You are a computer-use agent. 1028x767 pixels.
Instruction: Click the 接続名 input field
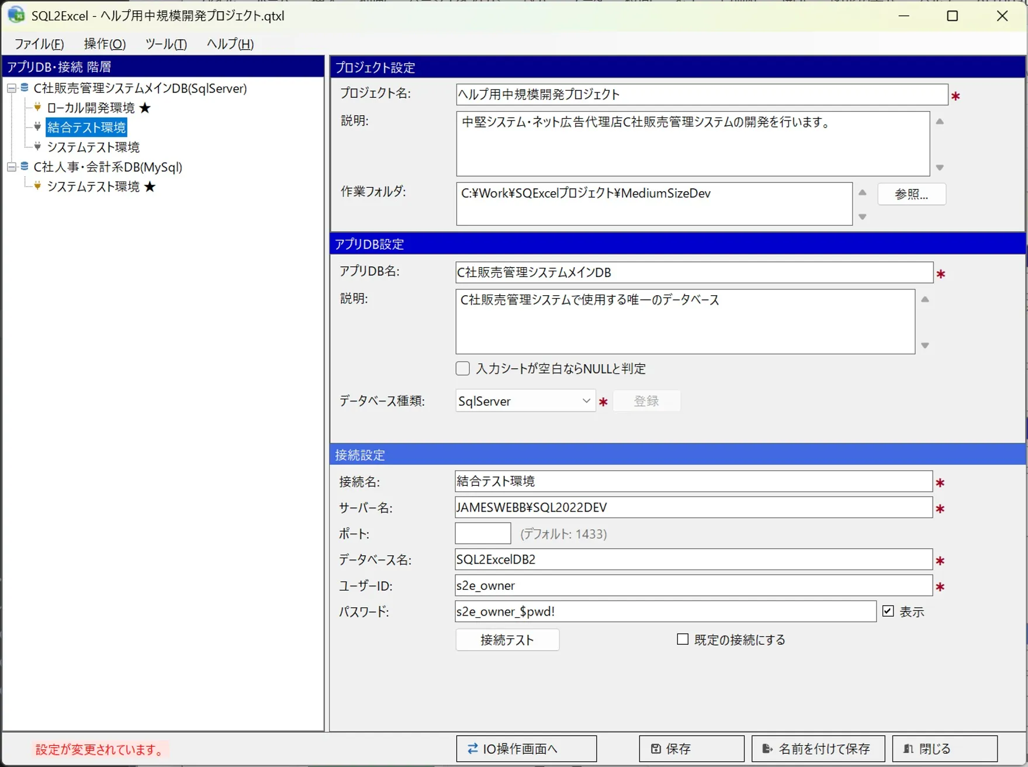pyautogui.click(x=694, y=481)
